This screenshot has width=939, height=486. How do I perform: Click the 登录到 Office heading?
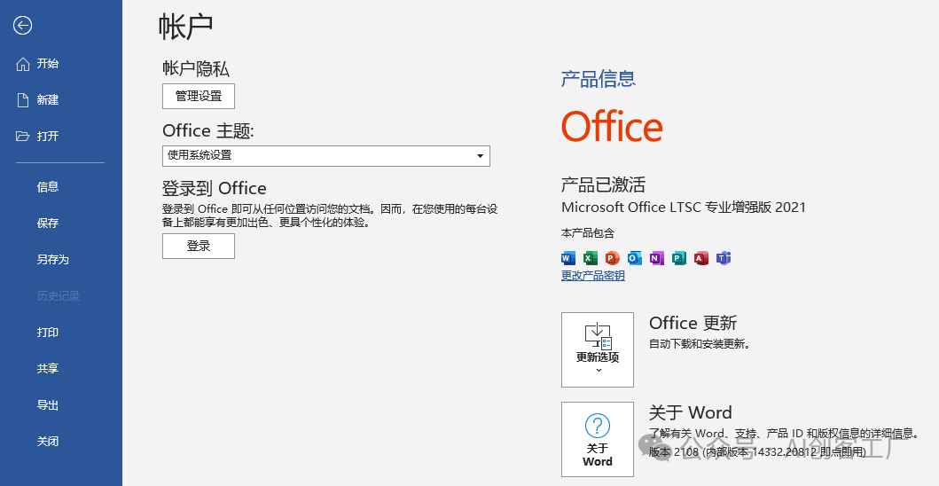[x=215, y=188]
